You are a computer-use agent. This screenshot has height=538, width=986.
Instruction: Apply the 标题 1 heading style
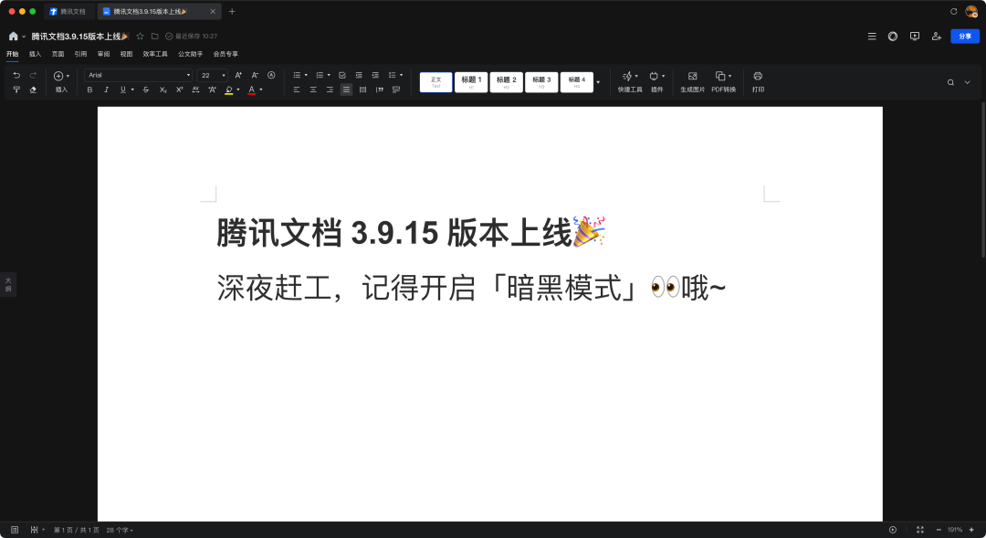pyautogui.click(x=471, y=82)
